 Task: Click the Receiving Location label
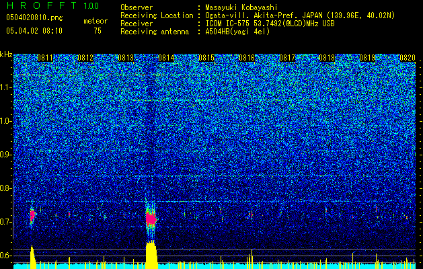coord(157,15)
